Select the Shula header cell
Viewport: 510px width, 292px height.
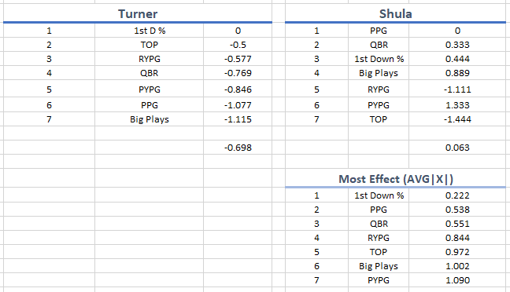395,13
